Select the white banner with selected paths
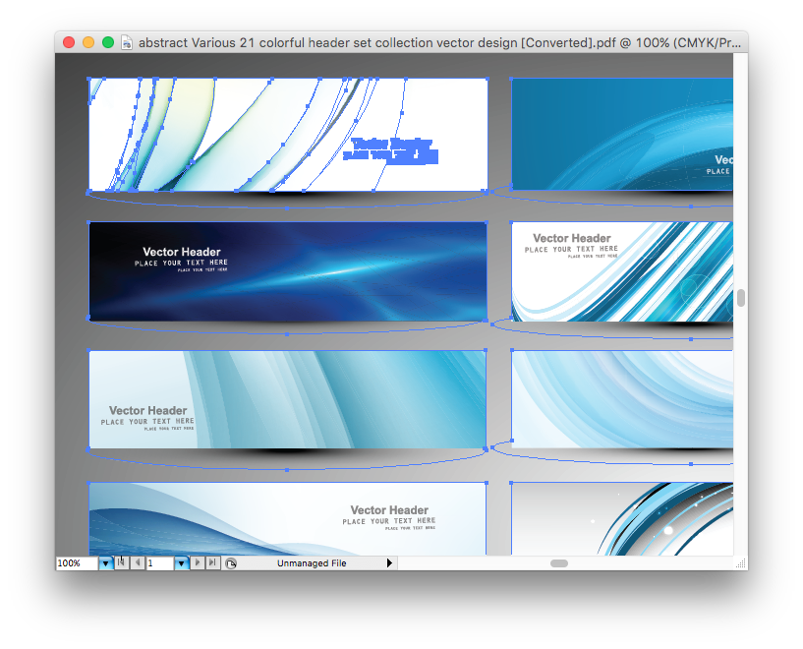 288,135
